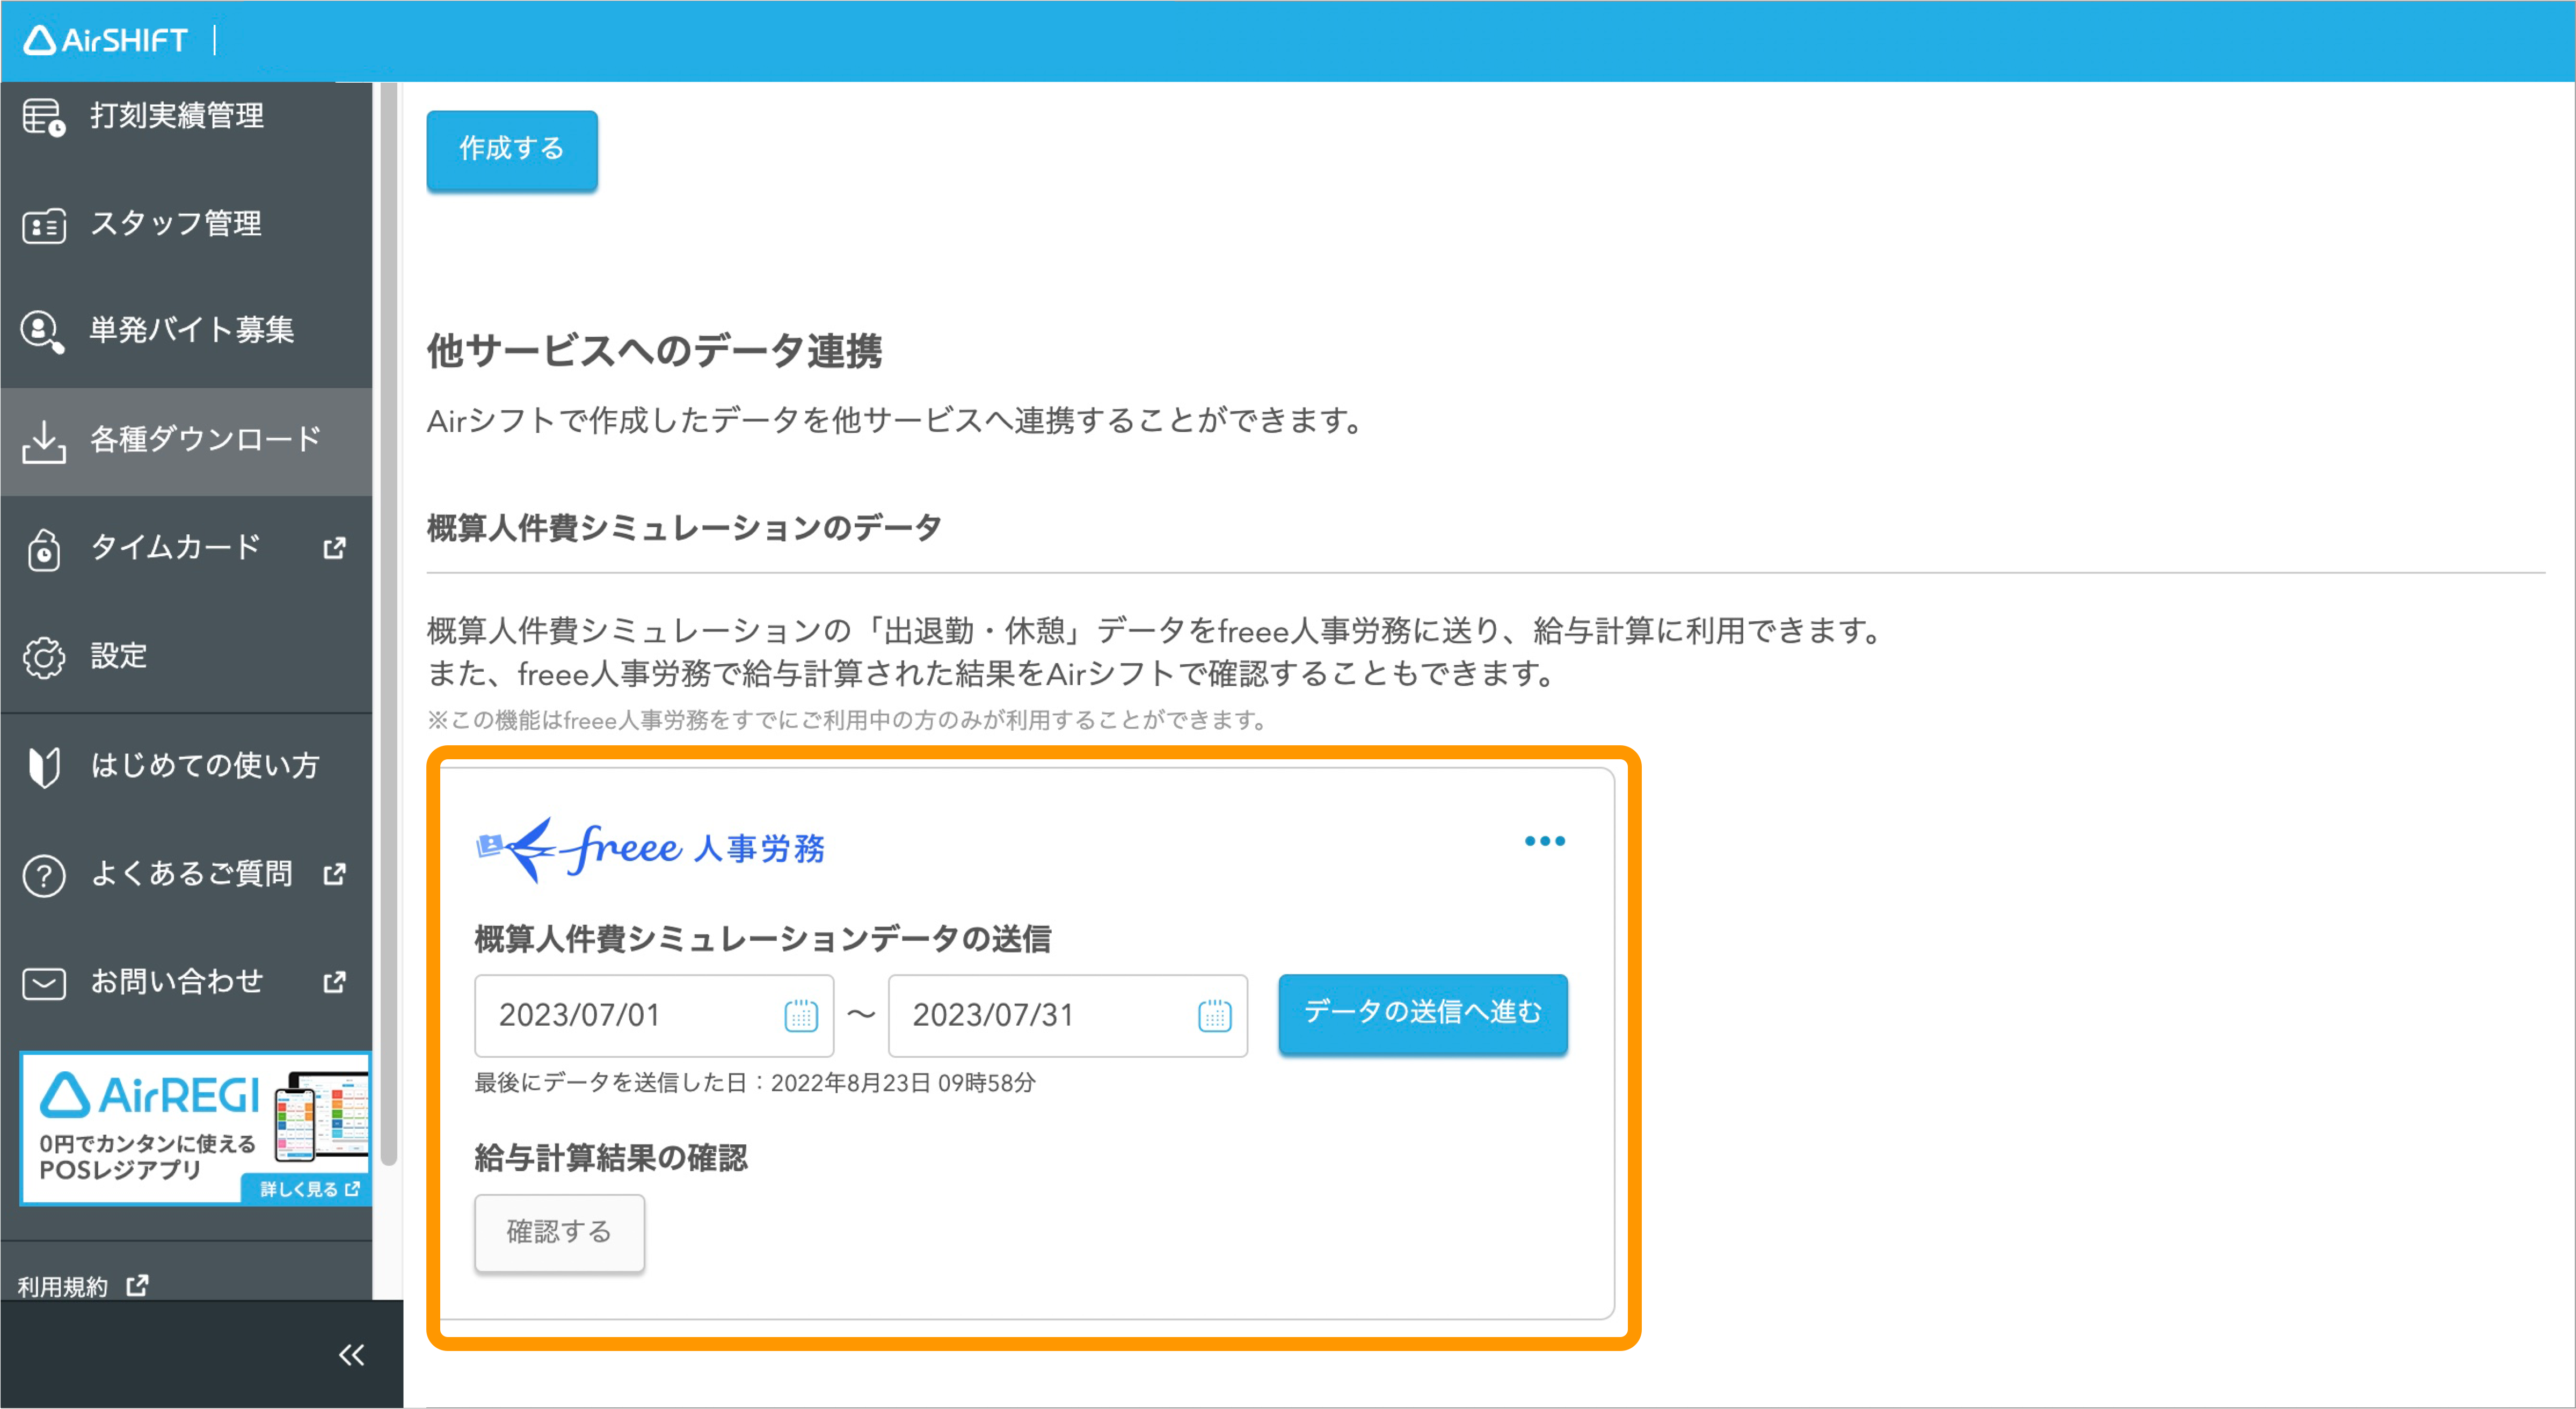Viewport: 2576px width, 1409px height.
Task: Open the 利用規約 link
Action: pos(63,1286)
